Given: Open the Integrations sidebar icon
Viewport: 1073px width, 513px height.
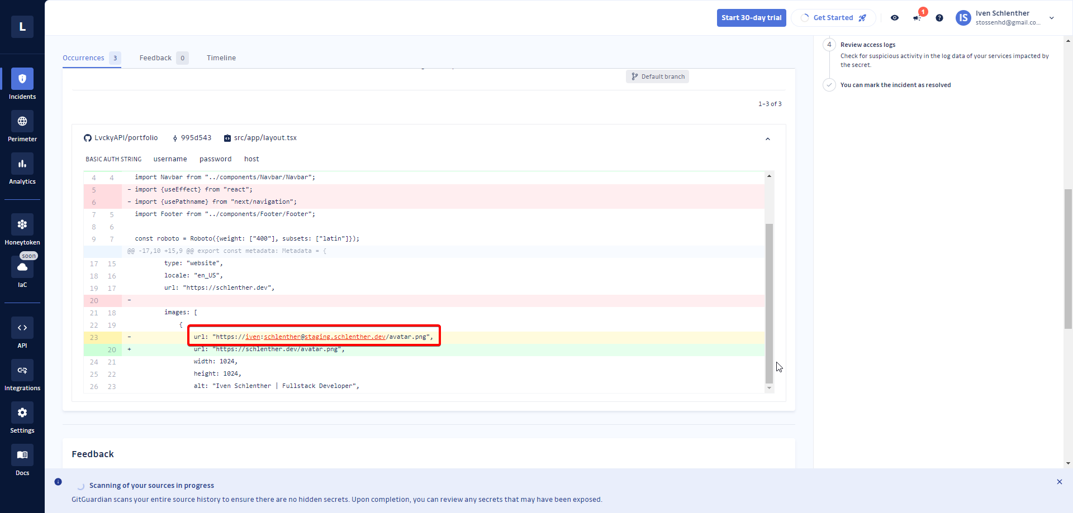Looking at the screenshot, I should [x=22, y=371].
